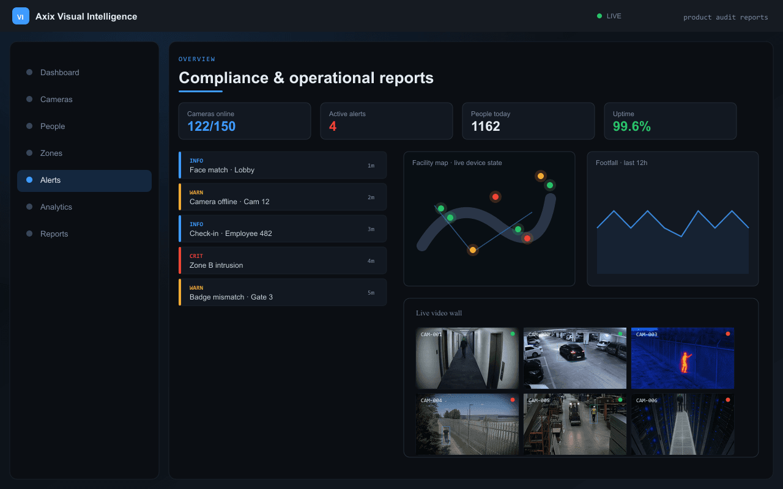783x489 pixels.
Task: Click the status dot on CAM-001 feed
Action: [x=513, y=334]
